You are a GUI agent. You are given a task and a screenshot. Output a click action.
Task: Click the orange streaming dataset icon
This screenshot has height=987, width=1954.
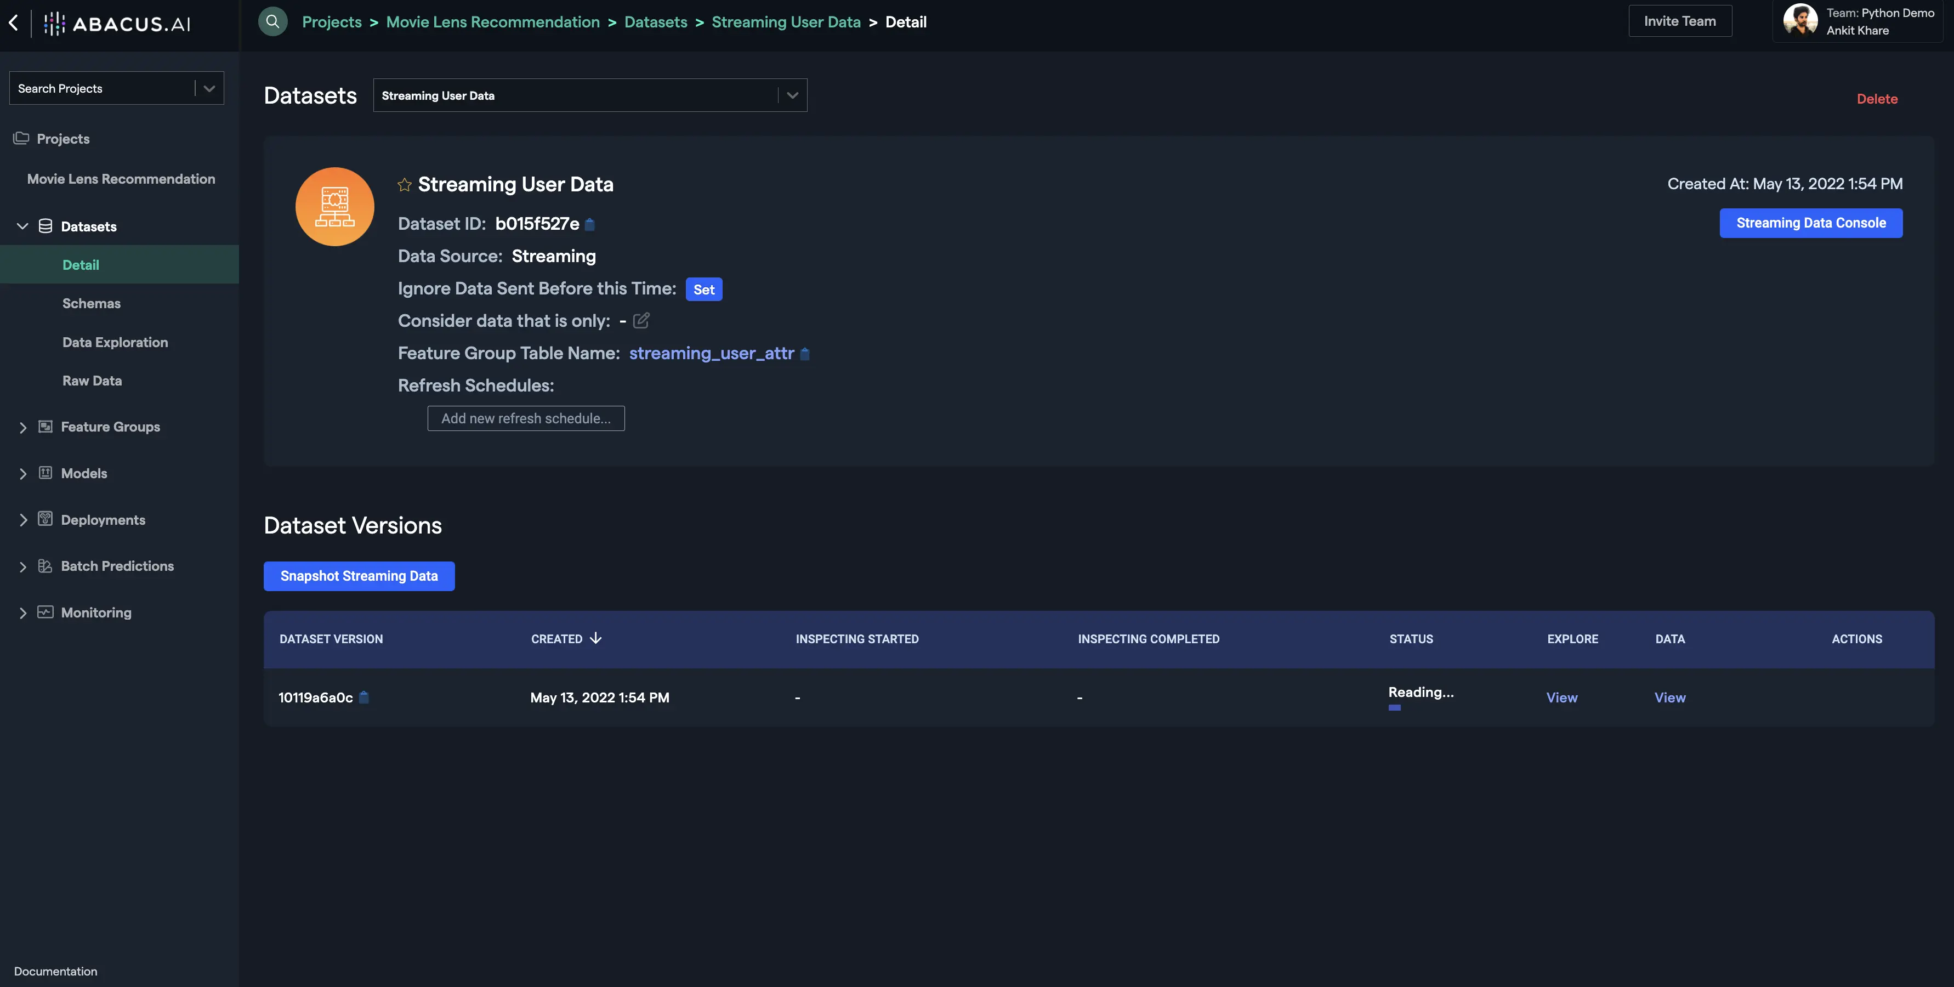[334, 206]
